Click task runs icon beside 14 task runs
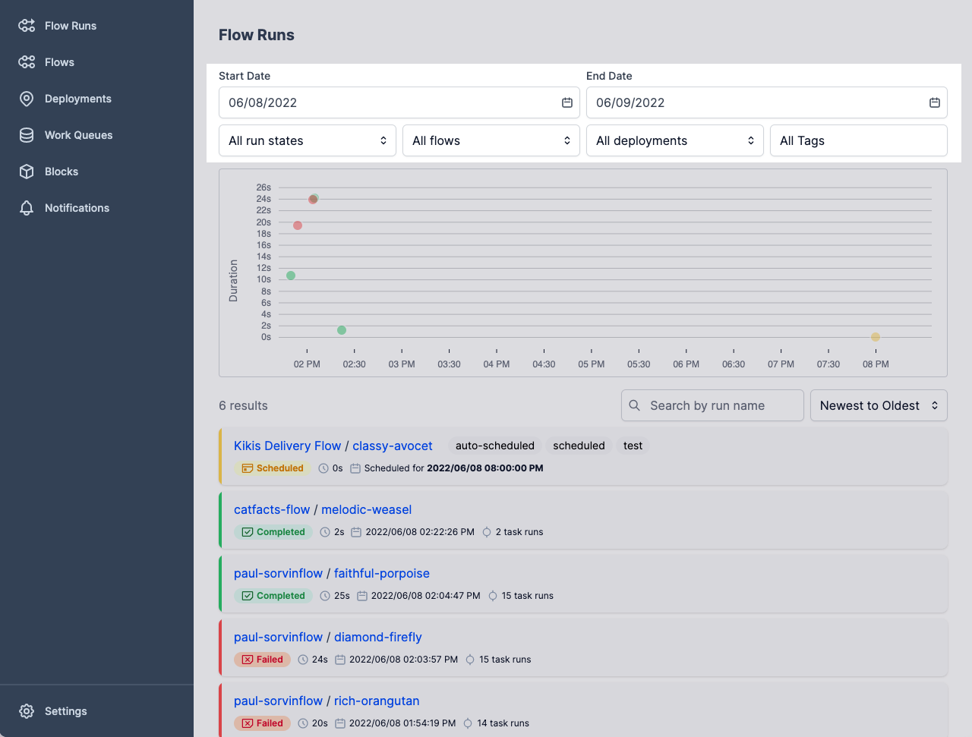 coord(468,723)
